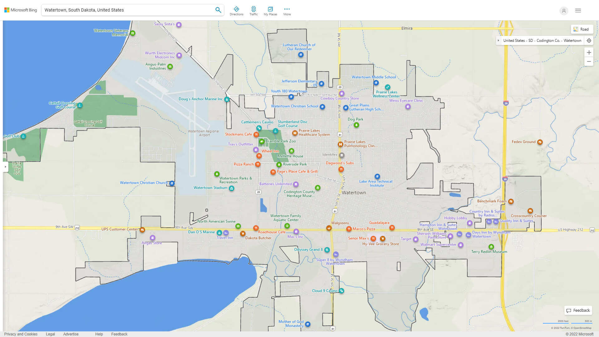Open the Directions panel

(236, 10)
